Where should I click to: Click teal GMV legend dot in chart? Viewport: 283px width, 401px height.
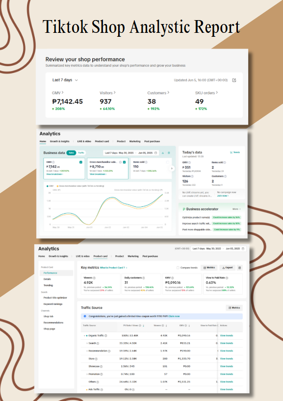click(48, 186)
